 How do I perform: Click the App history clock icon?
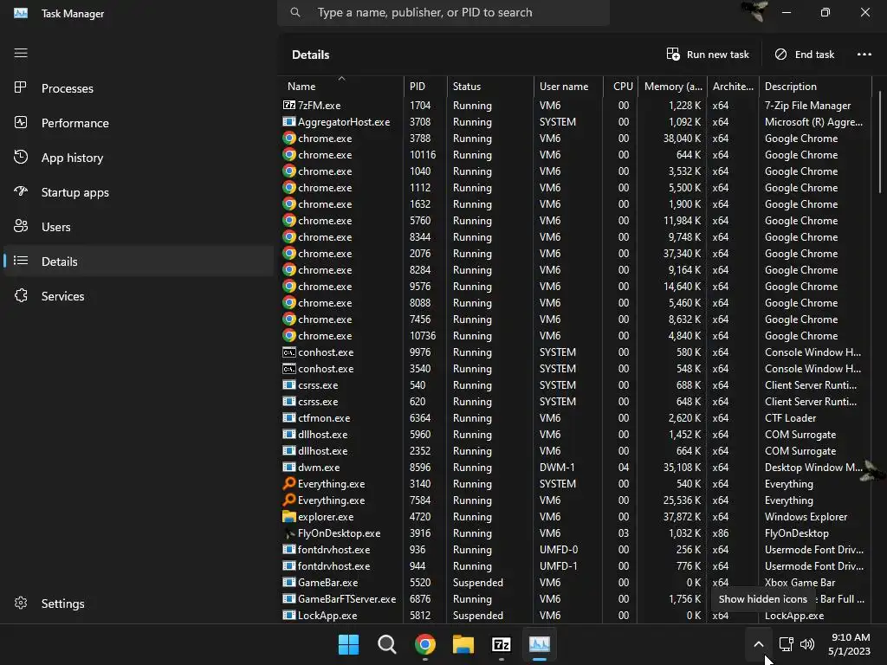[21, 158]
